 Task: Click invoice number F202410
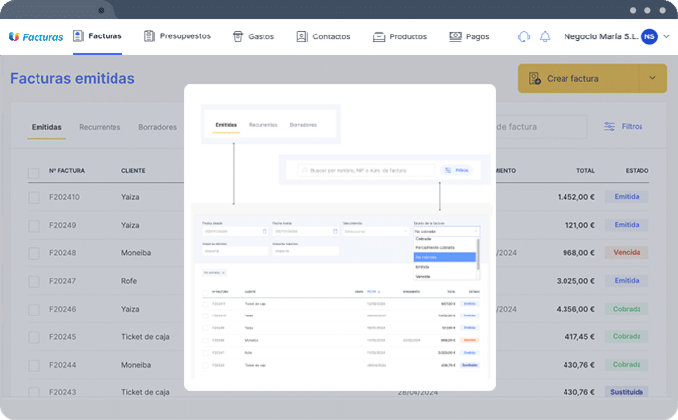(x=64, y=197)
